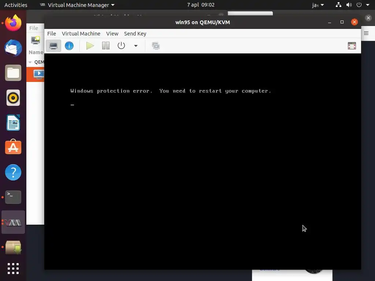375x281 pixels.
Task: Open Terminal from the dock
Action: point(13,197)
